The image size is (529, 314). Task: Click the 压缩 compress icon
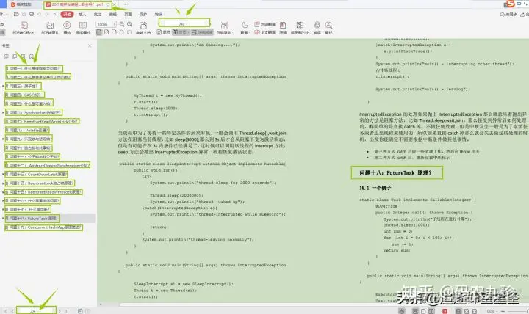click(283, 25)
